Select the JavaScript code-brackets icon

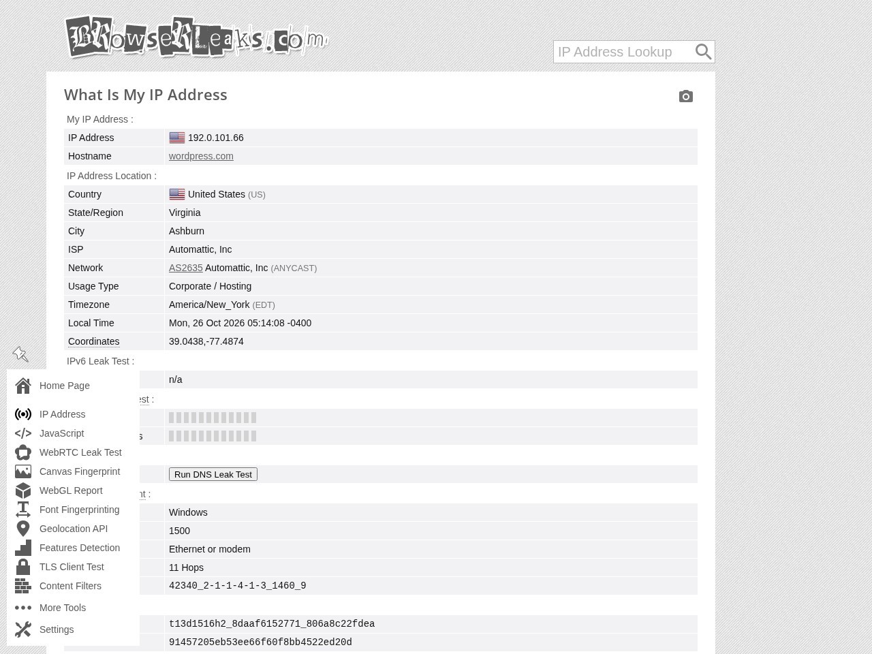point(23,433)
